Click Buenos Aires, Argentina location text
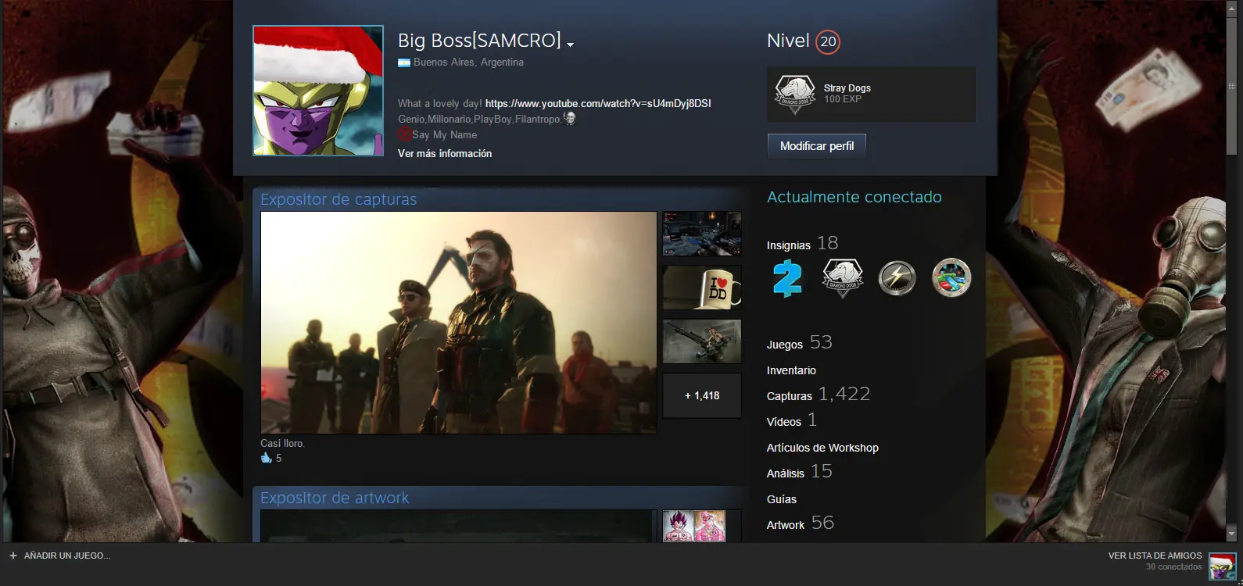This screenshot has height=586, width=1243. [468, 63]
